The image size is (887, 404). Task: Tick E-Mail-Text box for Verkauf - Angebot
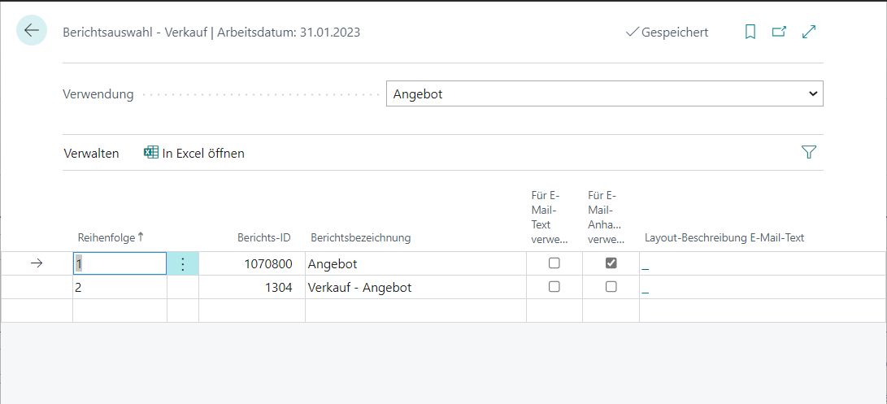click(554, 287)
